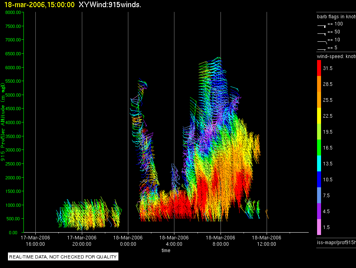This screenshot has width=356, height=268.
Task: Pick the yellow 22.5 knots swatch
Action: pyautogui.click(x=319, y=116)
